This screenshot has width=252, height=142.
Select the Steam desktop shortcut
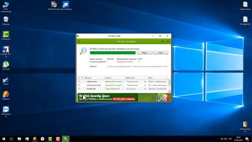coord(6,80)
